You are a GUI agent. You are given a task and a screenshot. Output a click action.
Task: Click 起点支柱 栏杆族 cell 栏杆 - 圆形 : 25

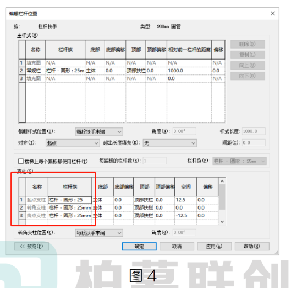tap(70, 200)
